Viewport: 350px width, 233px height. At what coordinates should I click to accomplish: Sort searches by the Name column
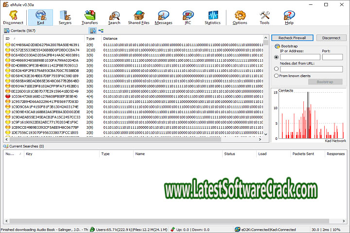coord(178,154)
